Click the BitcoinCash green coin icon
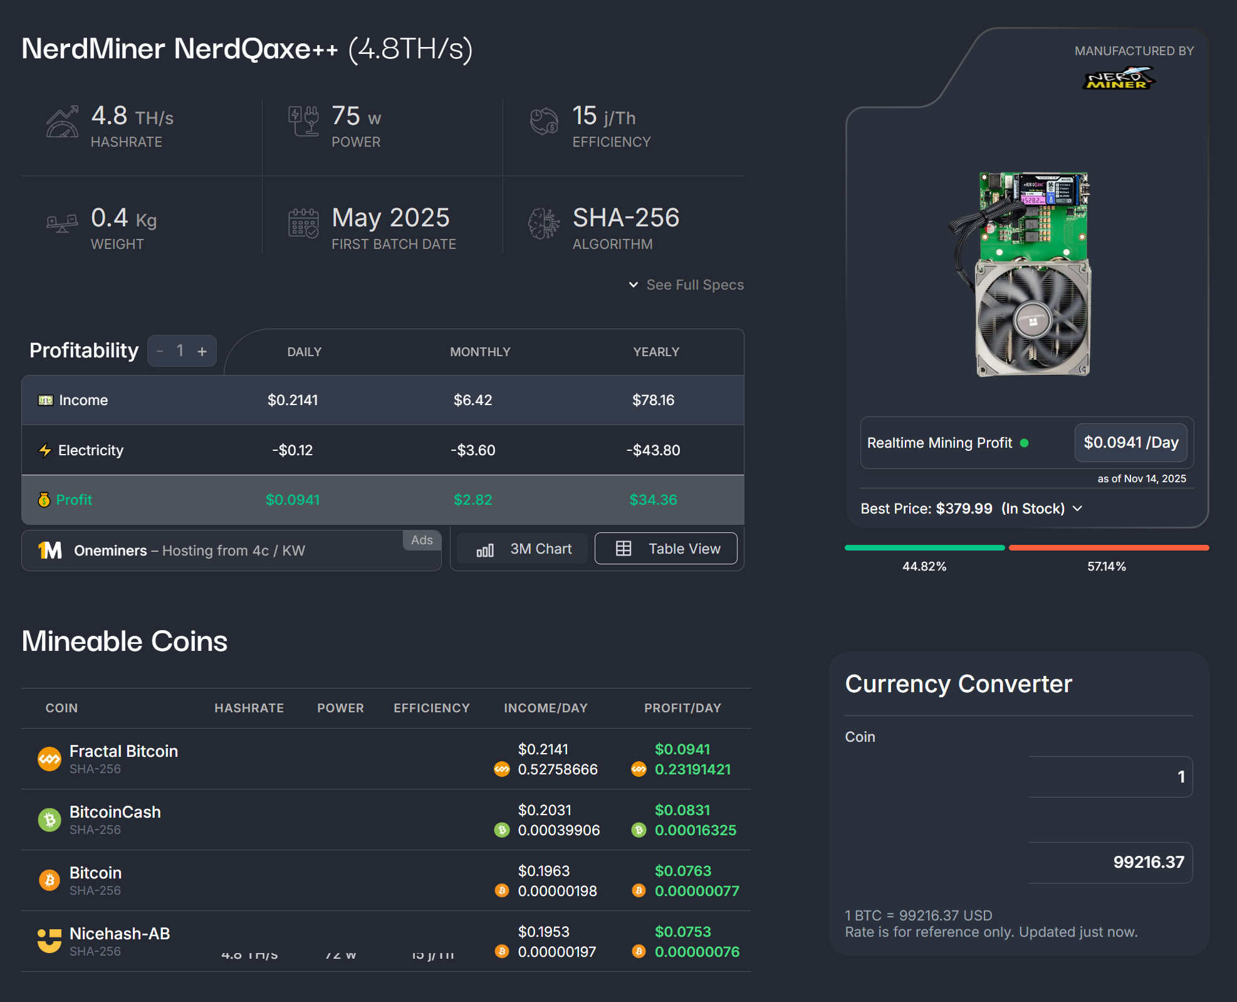 point(50,820)
